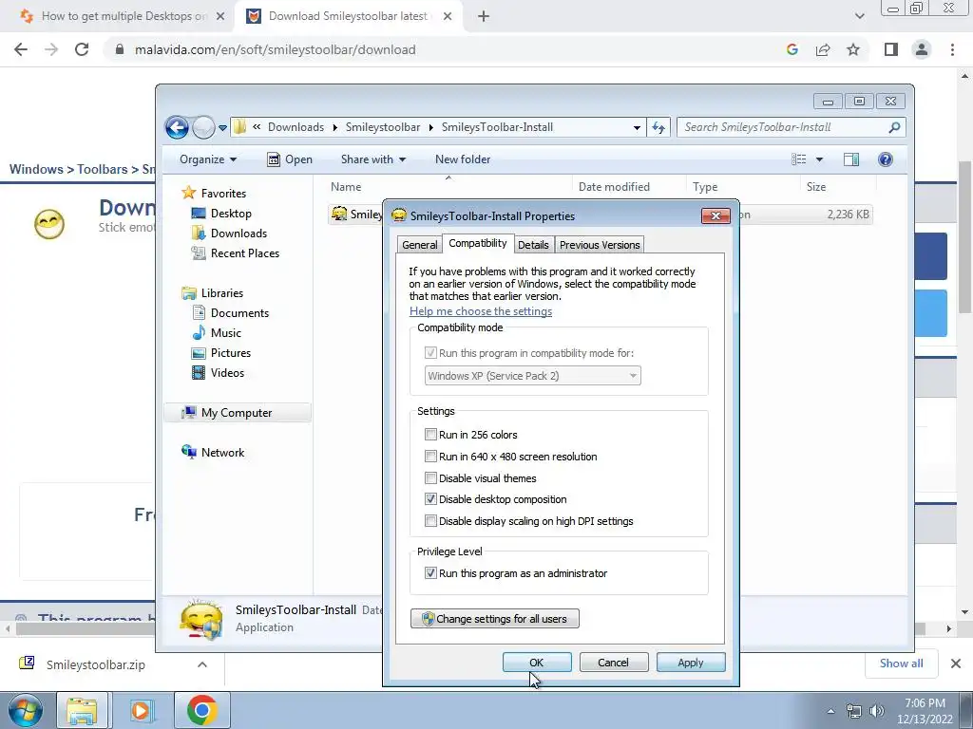This screenshot has width=973, height=729.
Task: Open the address bar history dropdown
Action: tap(637, 128)
